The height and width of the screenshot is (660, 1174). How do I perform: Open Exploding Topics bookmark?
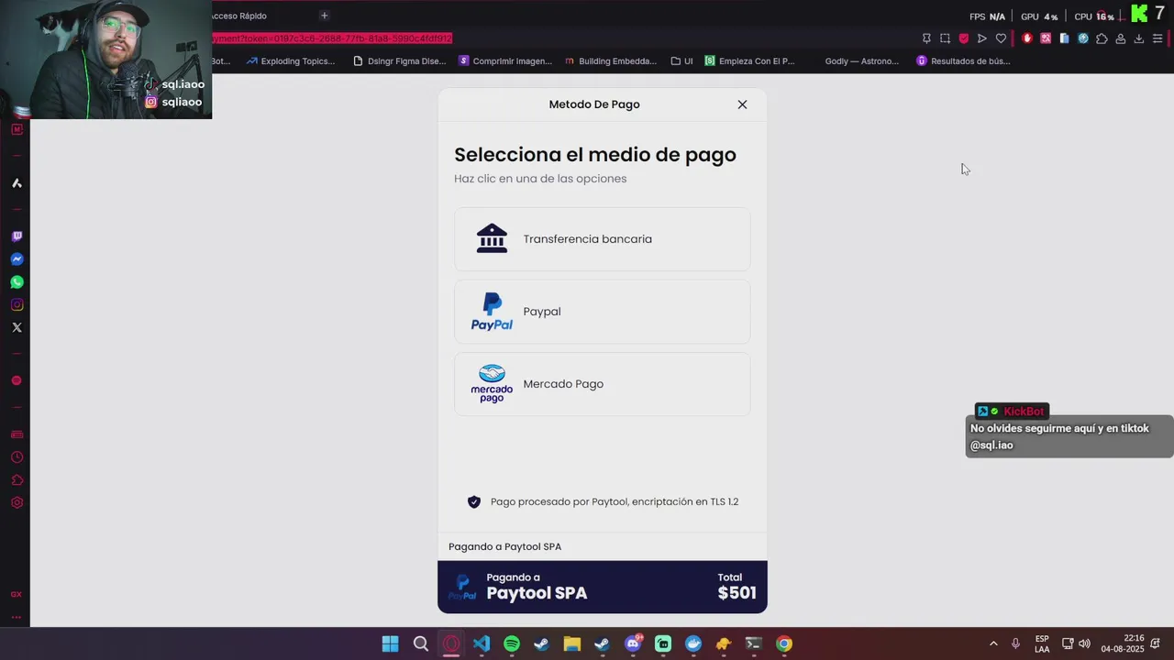click(291, 61)
